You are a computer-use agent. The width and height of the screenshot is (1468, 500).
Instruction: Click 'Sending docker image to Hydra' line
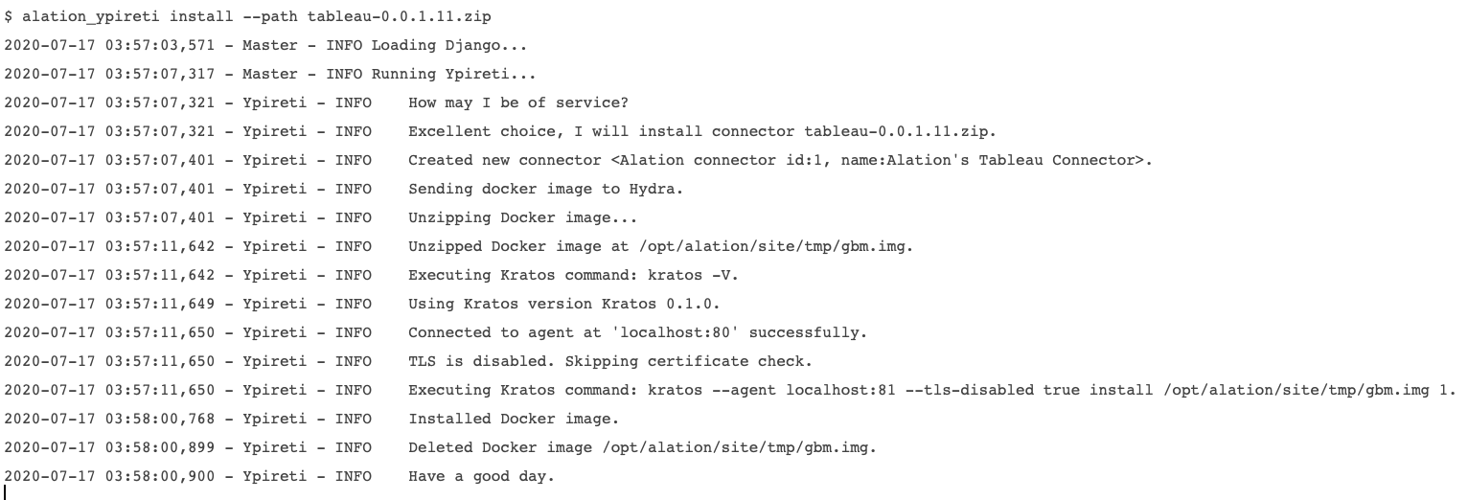344,189
